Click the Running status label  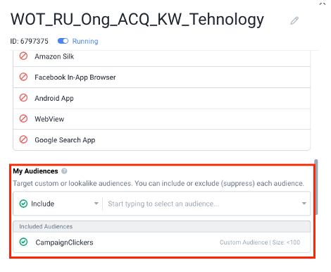pos(85,41)
